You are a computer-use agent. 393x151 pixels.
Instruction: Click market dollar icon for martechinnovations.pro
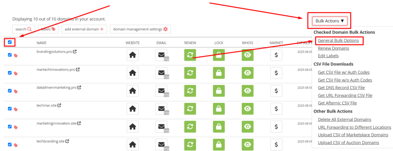276,73
